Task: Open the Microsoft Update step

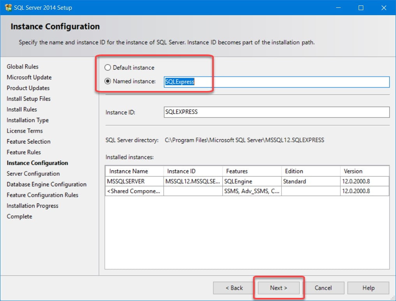Action: pyautogui.click(x=29, y=77)
